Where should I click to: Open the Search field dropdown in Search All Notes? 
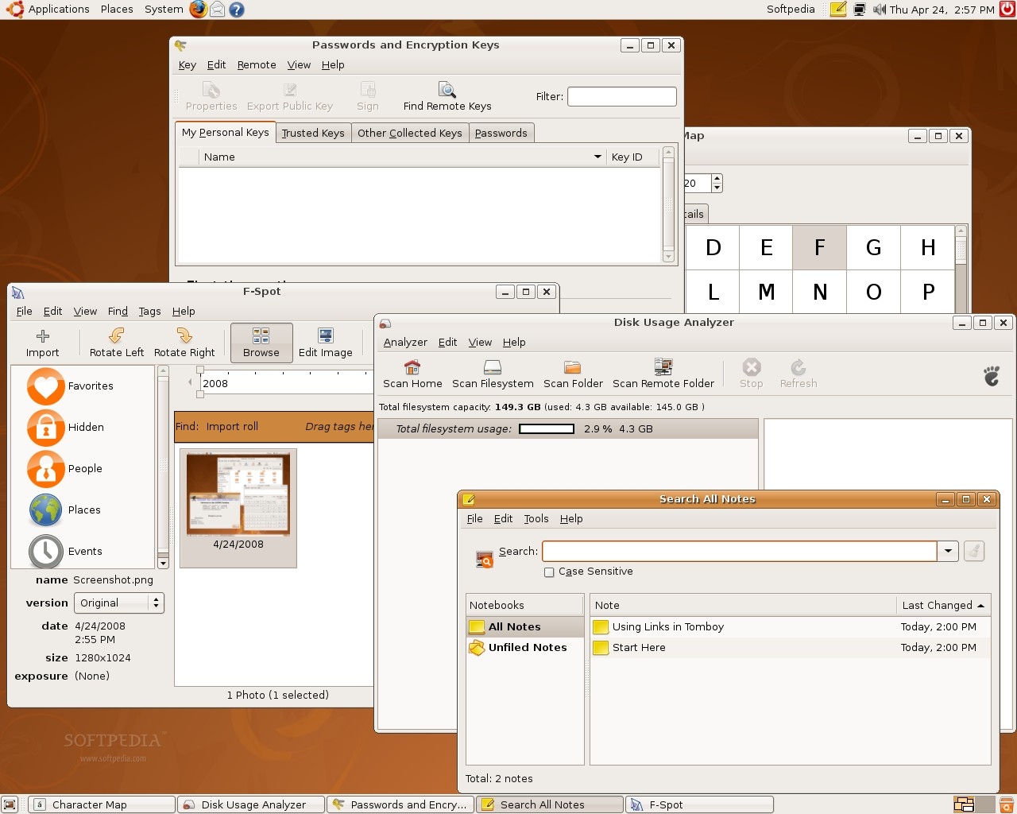pyautogui.click(x=948, y=551)
